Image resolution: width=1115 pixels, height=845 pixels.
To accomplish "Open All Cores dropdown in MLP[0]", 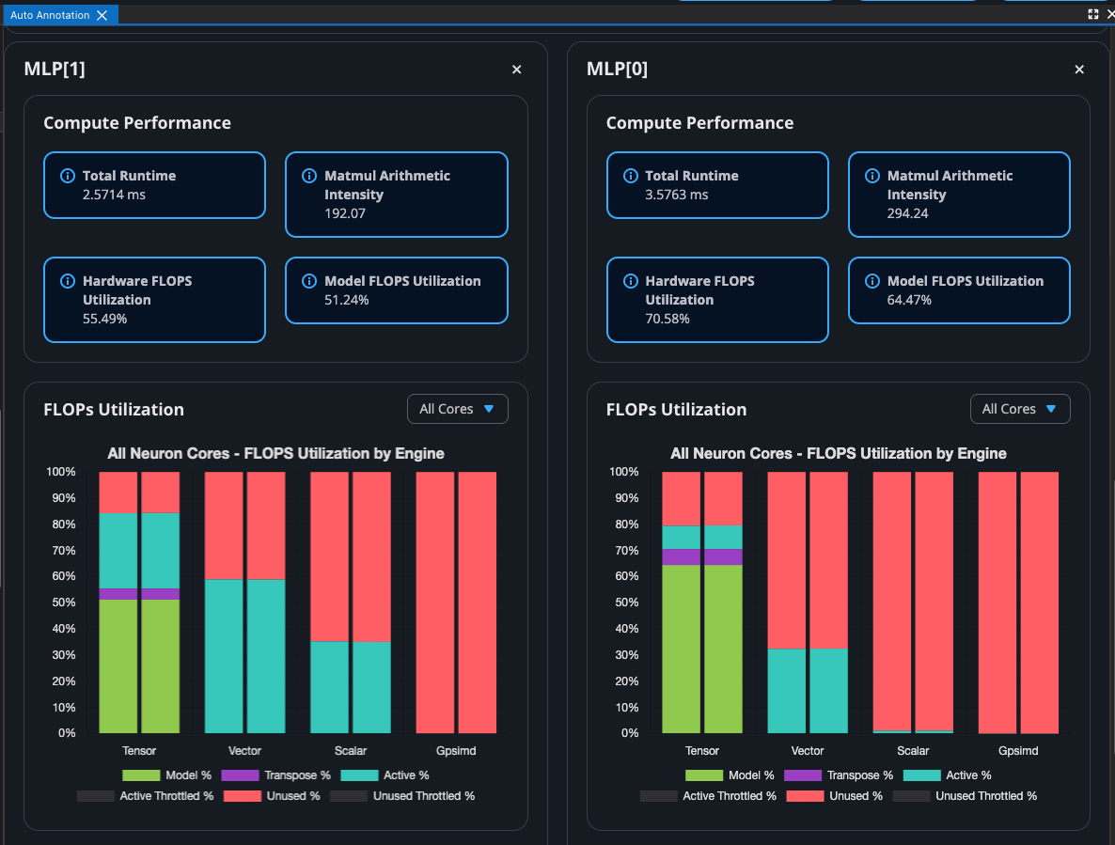I will pos(1020,409).
